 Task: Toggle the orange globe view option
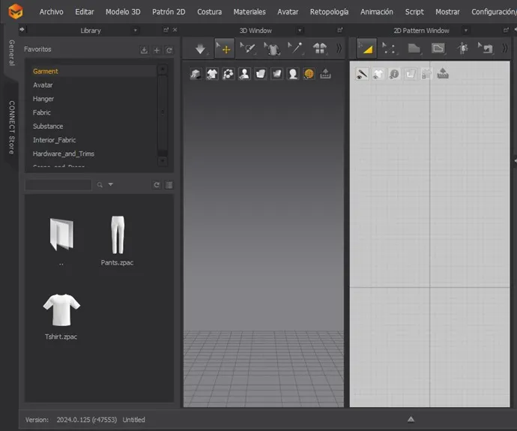click(x=309, y=74)
